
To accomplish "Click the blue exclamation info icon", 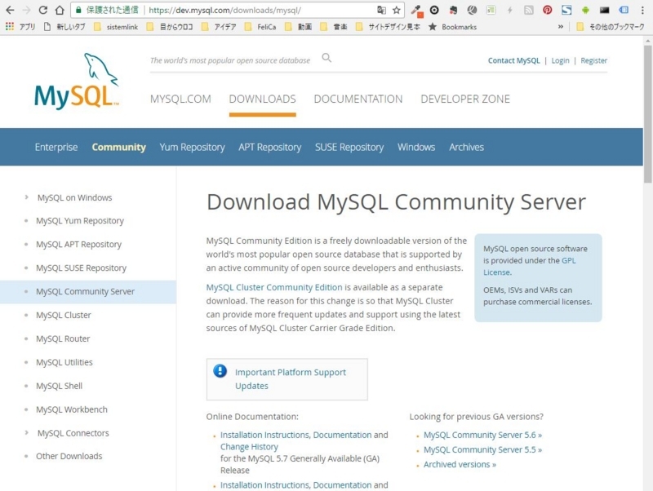I will [x=220, y=370].
